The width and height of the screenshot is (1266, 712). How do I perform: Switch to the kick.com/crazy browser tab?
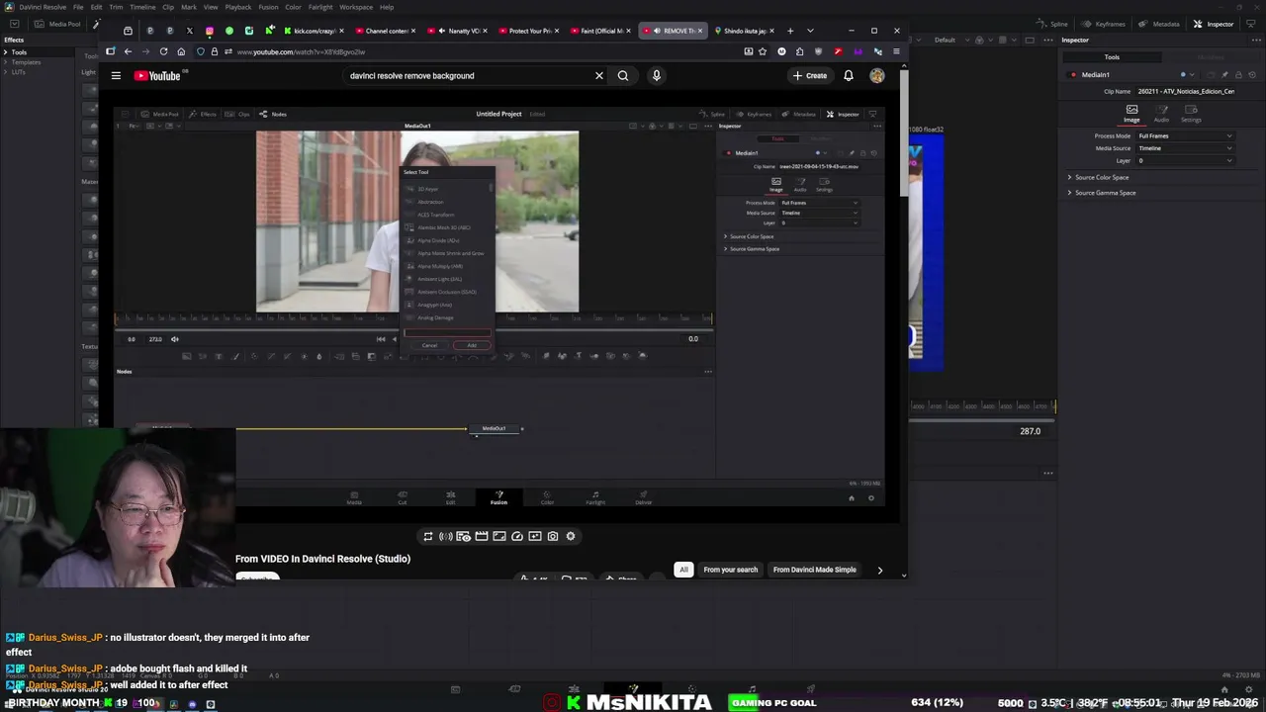pyautogui.click(x=314, y=31)
